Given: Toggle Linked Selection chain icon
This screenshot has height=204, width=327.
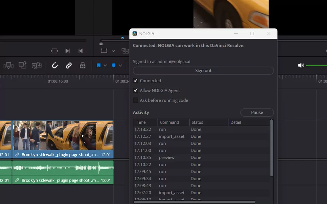Looking at the screenshot, I should [x=69, y=66].
